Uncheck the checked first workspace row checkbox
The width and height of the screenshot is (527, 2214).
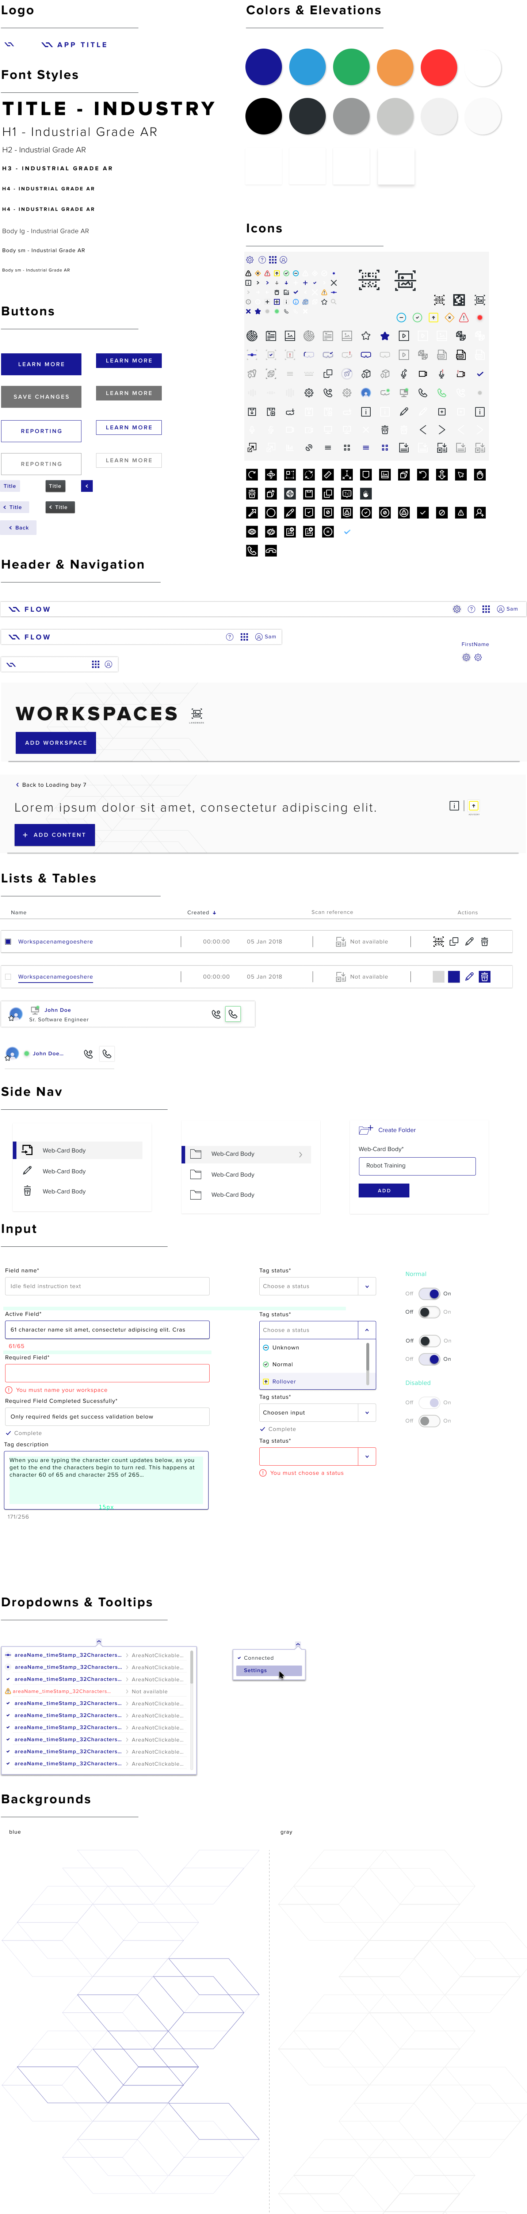click(9, 941)
